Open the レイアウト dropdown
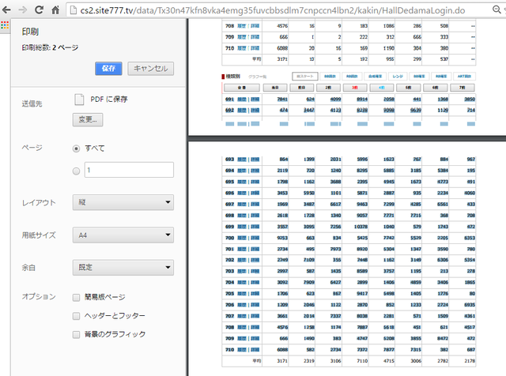The width and height of the screenshot is (506, 376). pyautogui.click(x=123, y=202)
